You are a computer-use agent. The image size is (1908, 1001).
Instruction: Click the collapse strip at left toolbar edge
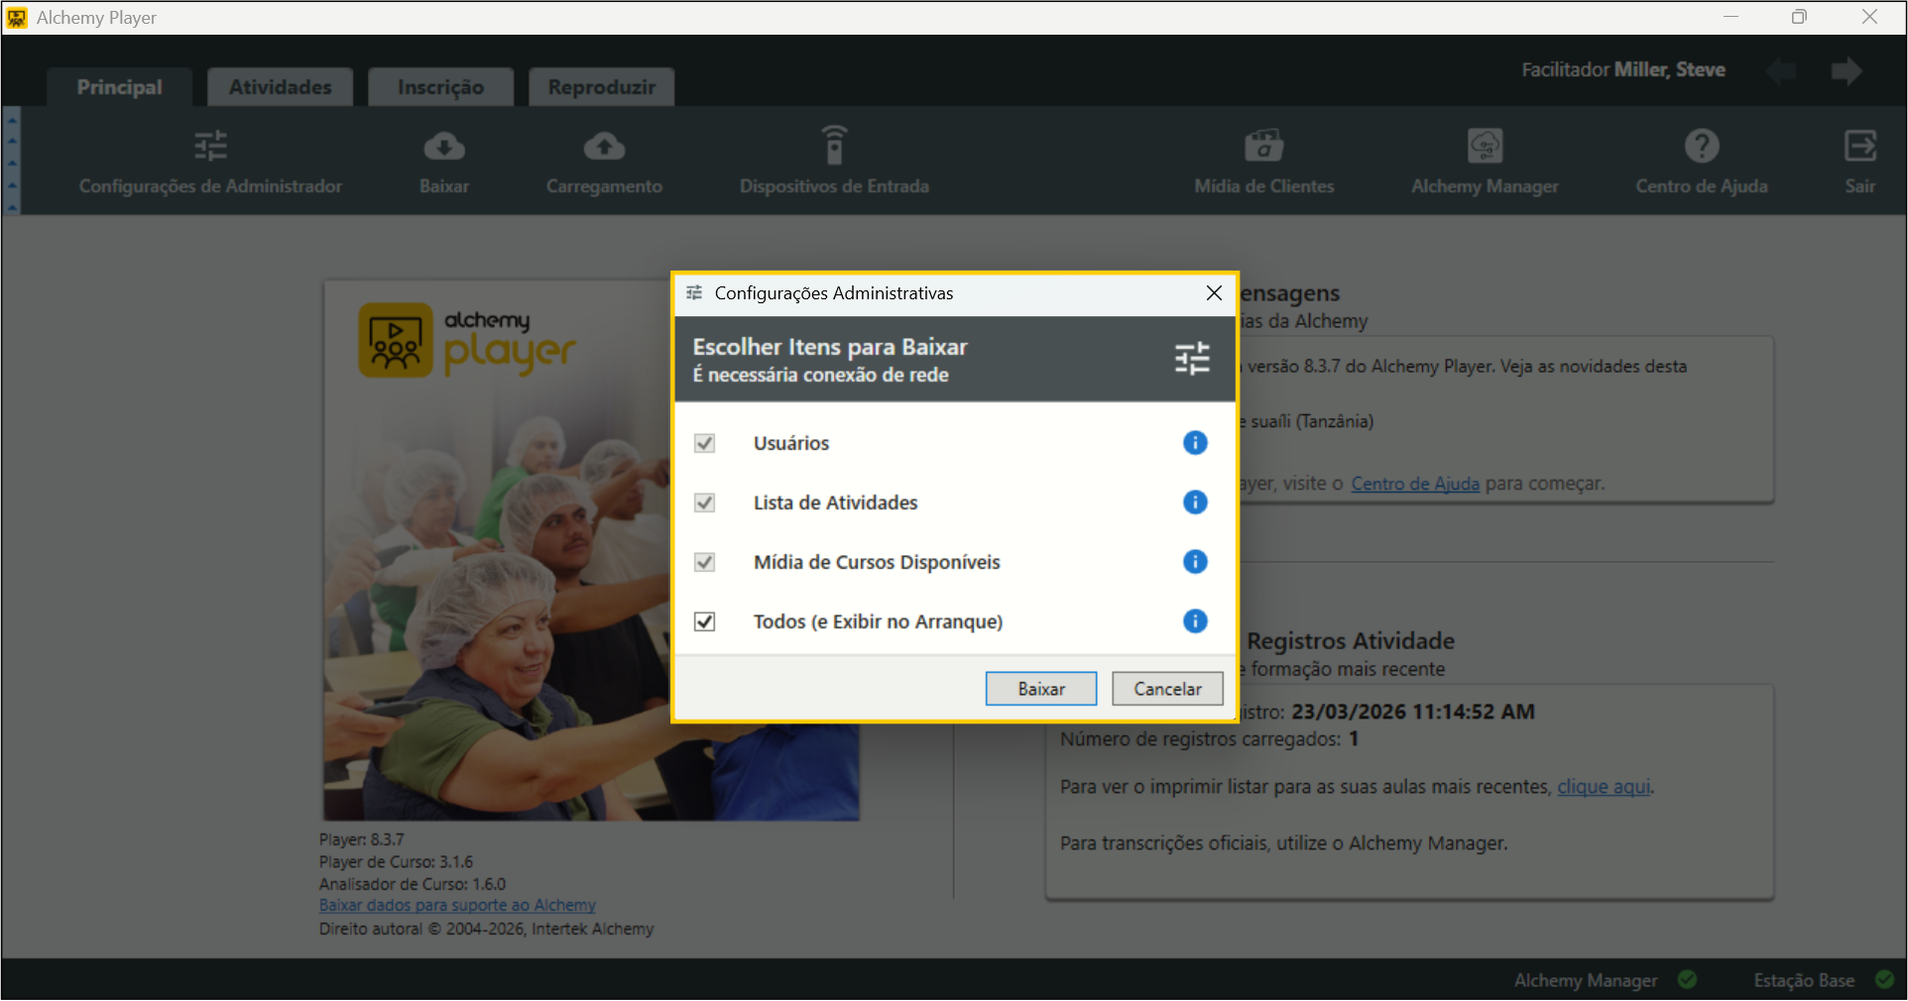tap(12, 161)
